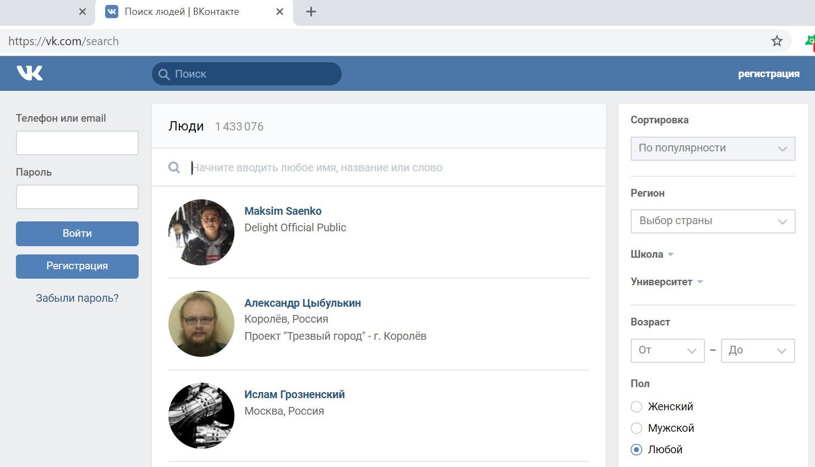Bookmark this page with the star icon
The height and width of the screenshot is (467, 815).
coord(776,41)
